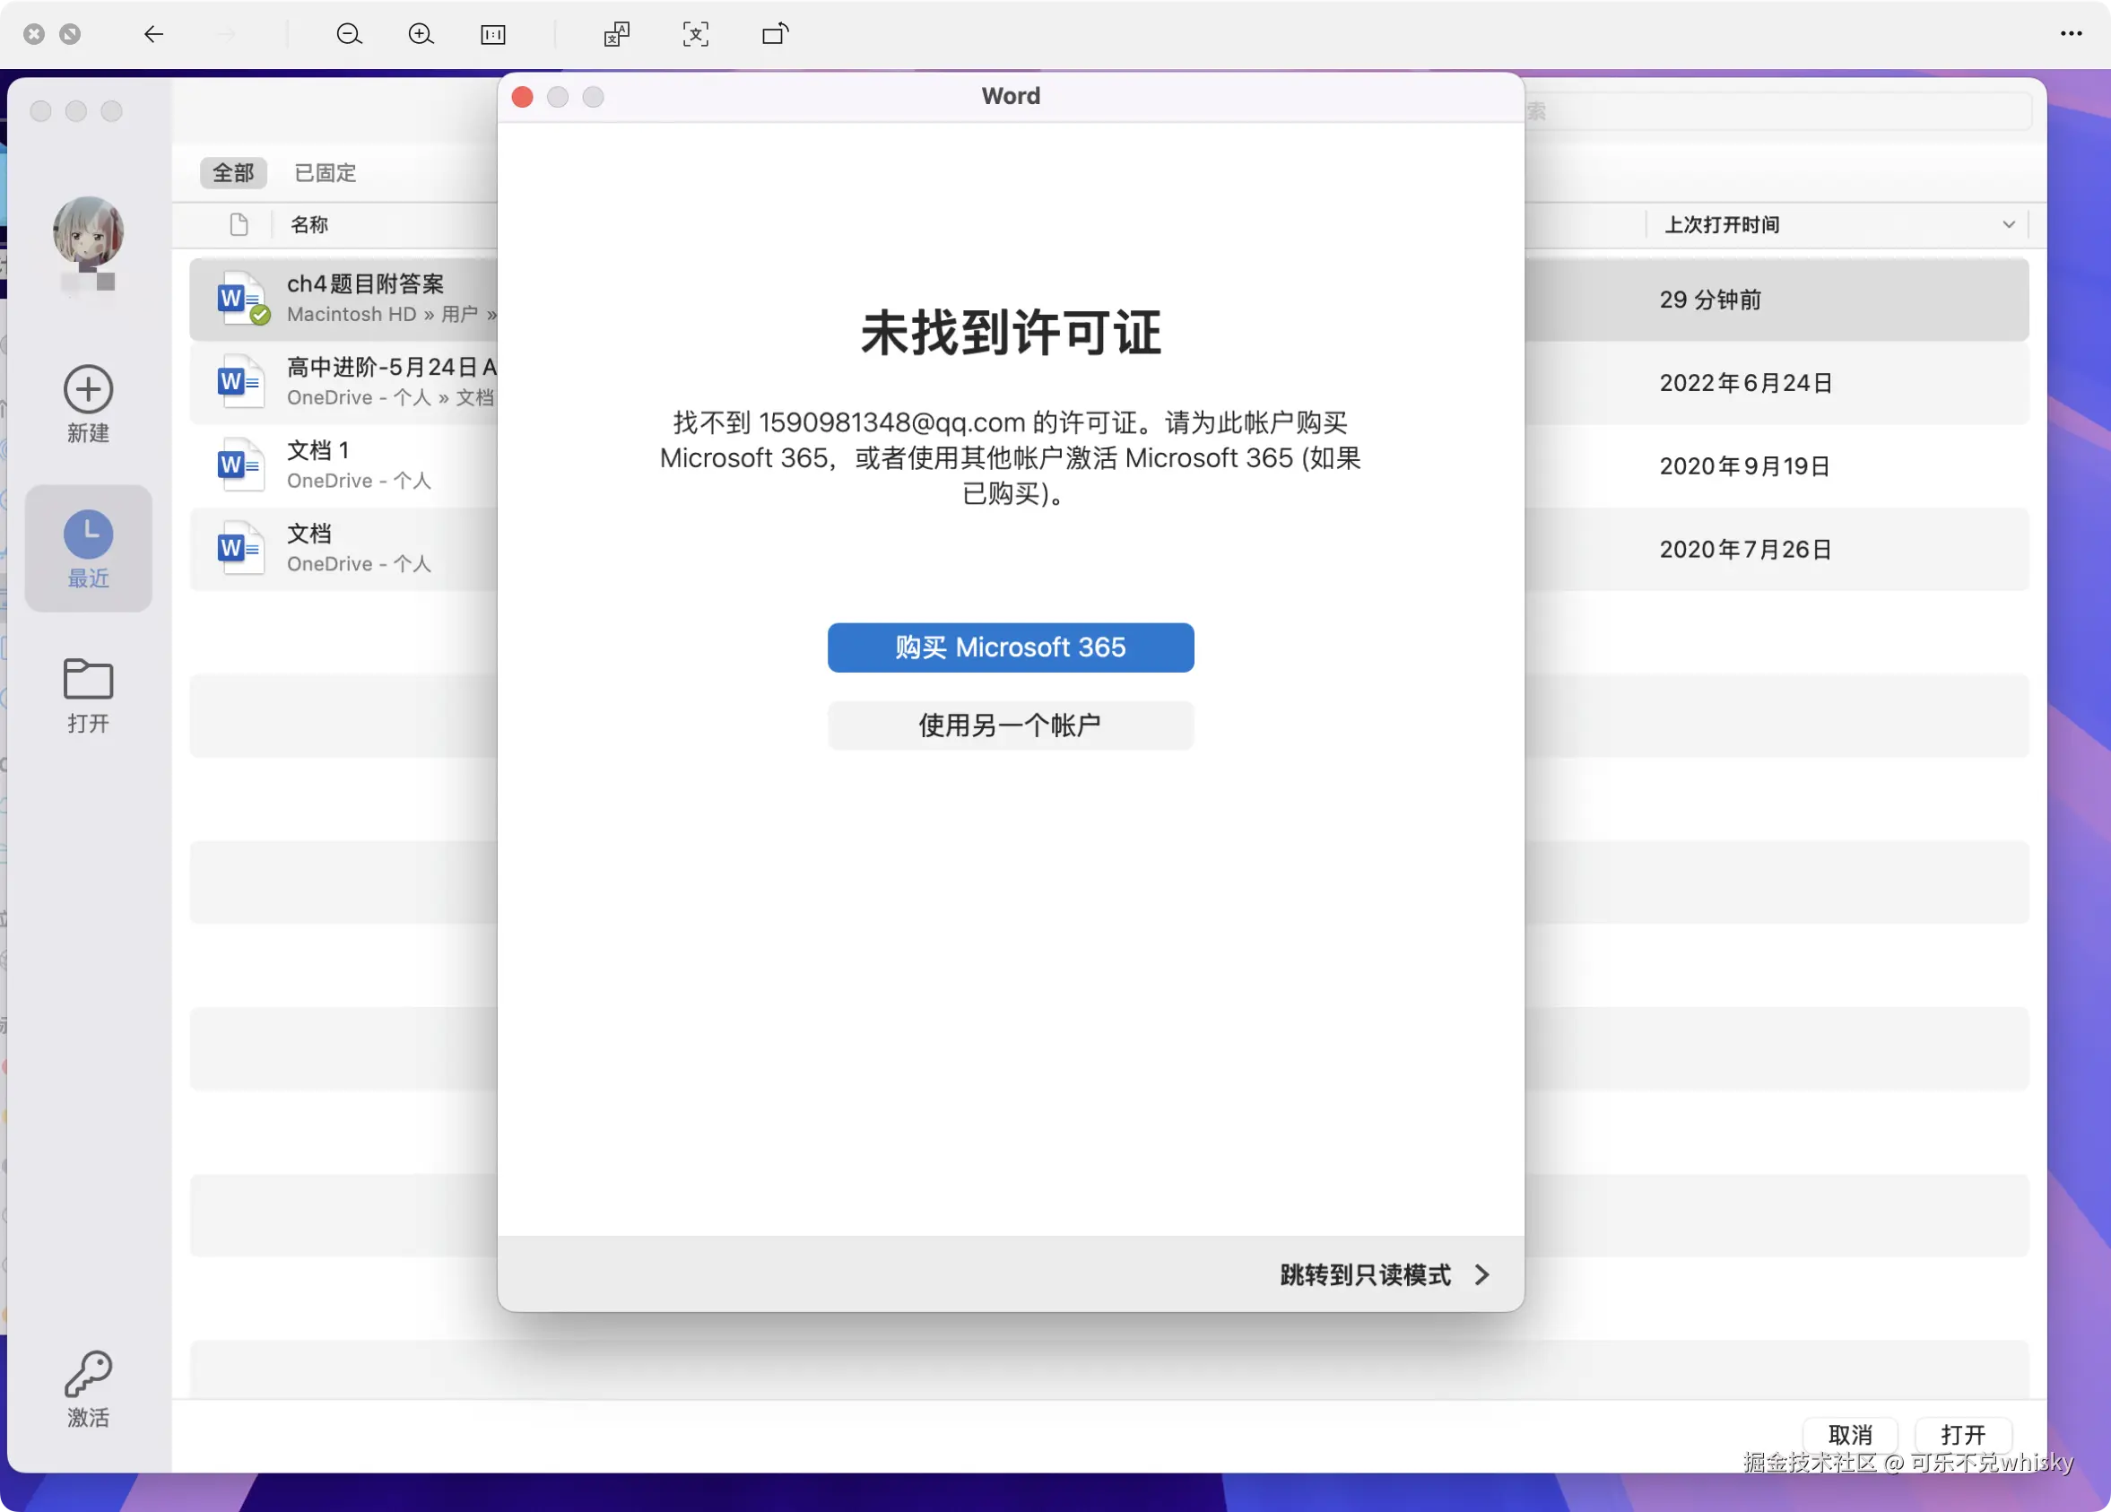Click the chevron beside 跳转到只读模式

[1481, 1275]
